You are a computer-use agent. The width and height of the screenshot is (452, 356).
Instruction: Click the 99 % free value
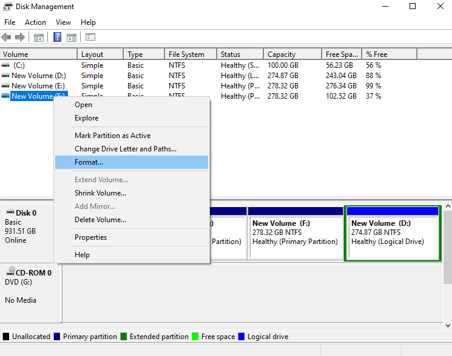[374, 86]
